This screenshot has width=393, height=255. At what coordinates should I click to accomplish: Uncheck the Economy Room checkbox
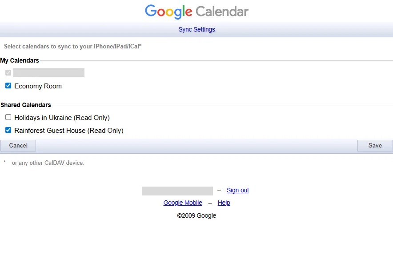(x=8, y=86)
